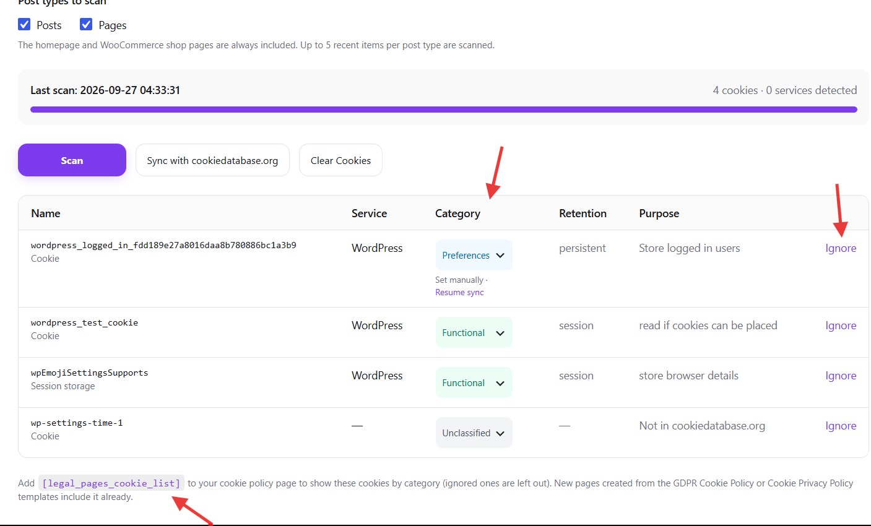
Task: Click Resume sync link under Preferences
Action: click(x=459, y=292)
